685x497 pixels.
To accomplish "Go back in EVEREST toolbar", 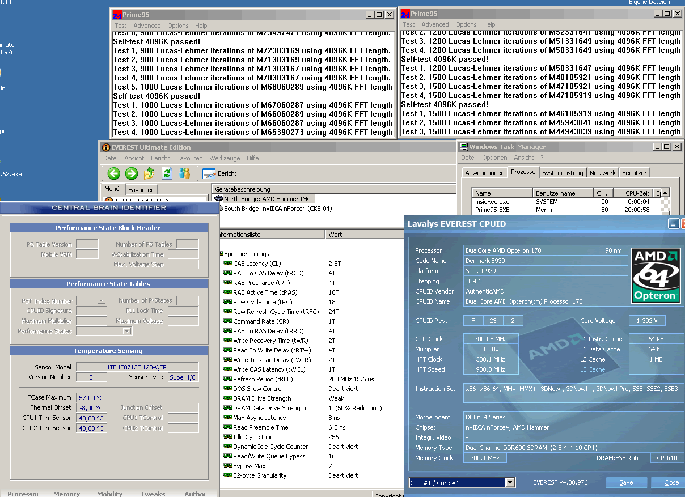I will pyautogui.click(x=113, y=173).
